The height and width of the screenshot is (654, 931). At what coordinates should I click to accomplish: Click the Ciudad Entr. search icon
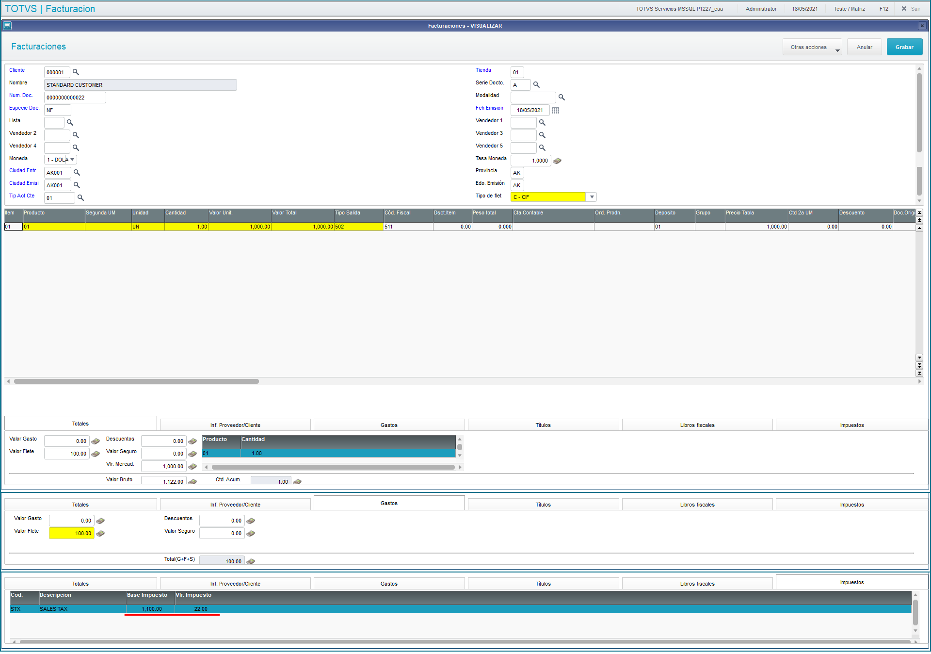tap(77, 173)
